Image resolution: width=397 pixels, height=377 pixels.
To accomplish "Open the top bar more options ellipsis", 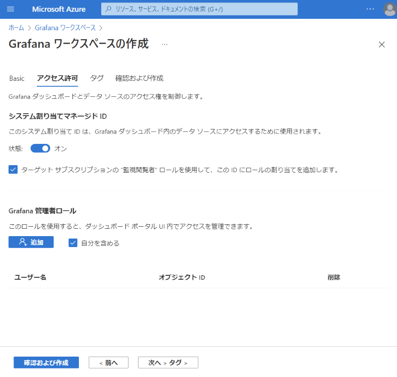I will [x=370, y=9].
